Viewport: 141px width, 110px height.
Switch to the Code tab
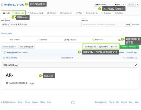(6, 13)
